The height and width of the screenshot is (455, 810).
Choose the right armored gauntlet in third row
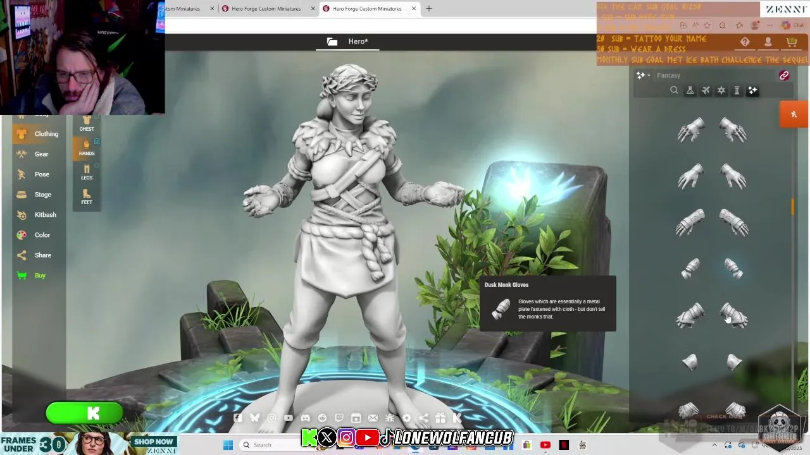tap(733, 222)
